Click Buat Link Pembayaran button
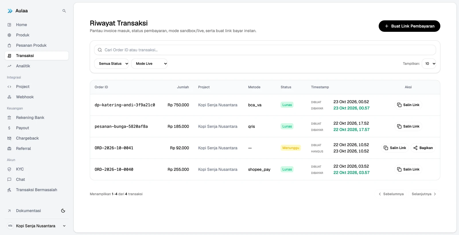Viewport: 459px width, 235px height. pyautogui.click(x=409, y=26)
